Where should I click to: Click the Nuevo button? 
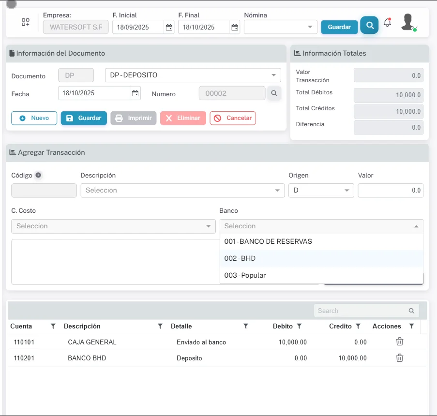[34, 118]
